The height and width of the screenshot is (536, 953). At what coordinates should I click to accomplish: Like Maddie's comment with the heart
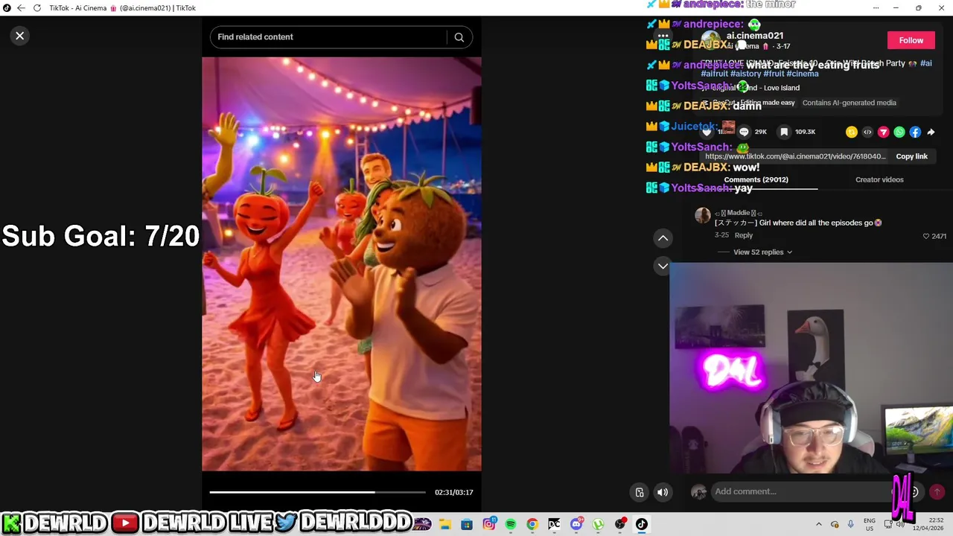[926, 236]
